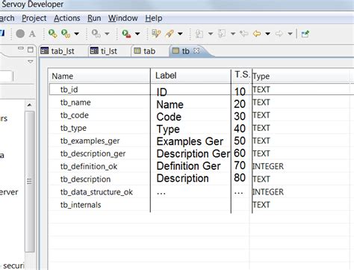This screenshot has height=270, width=354.
Task: Click the yellow back navigation arrow
Action: 257,34
